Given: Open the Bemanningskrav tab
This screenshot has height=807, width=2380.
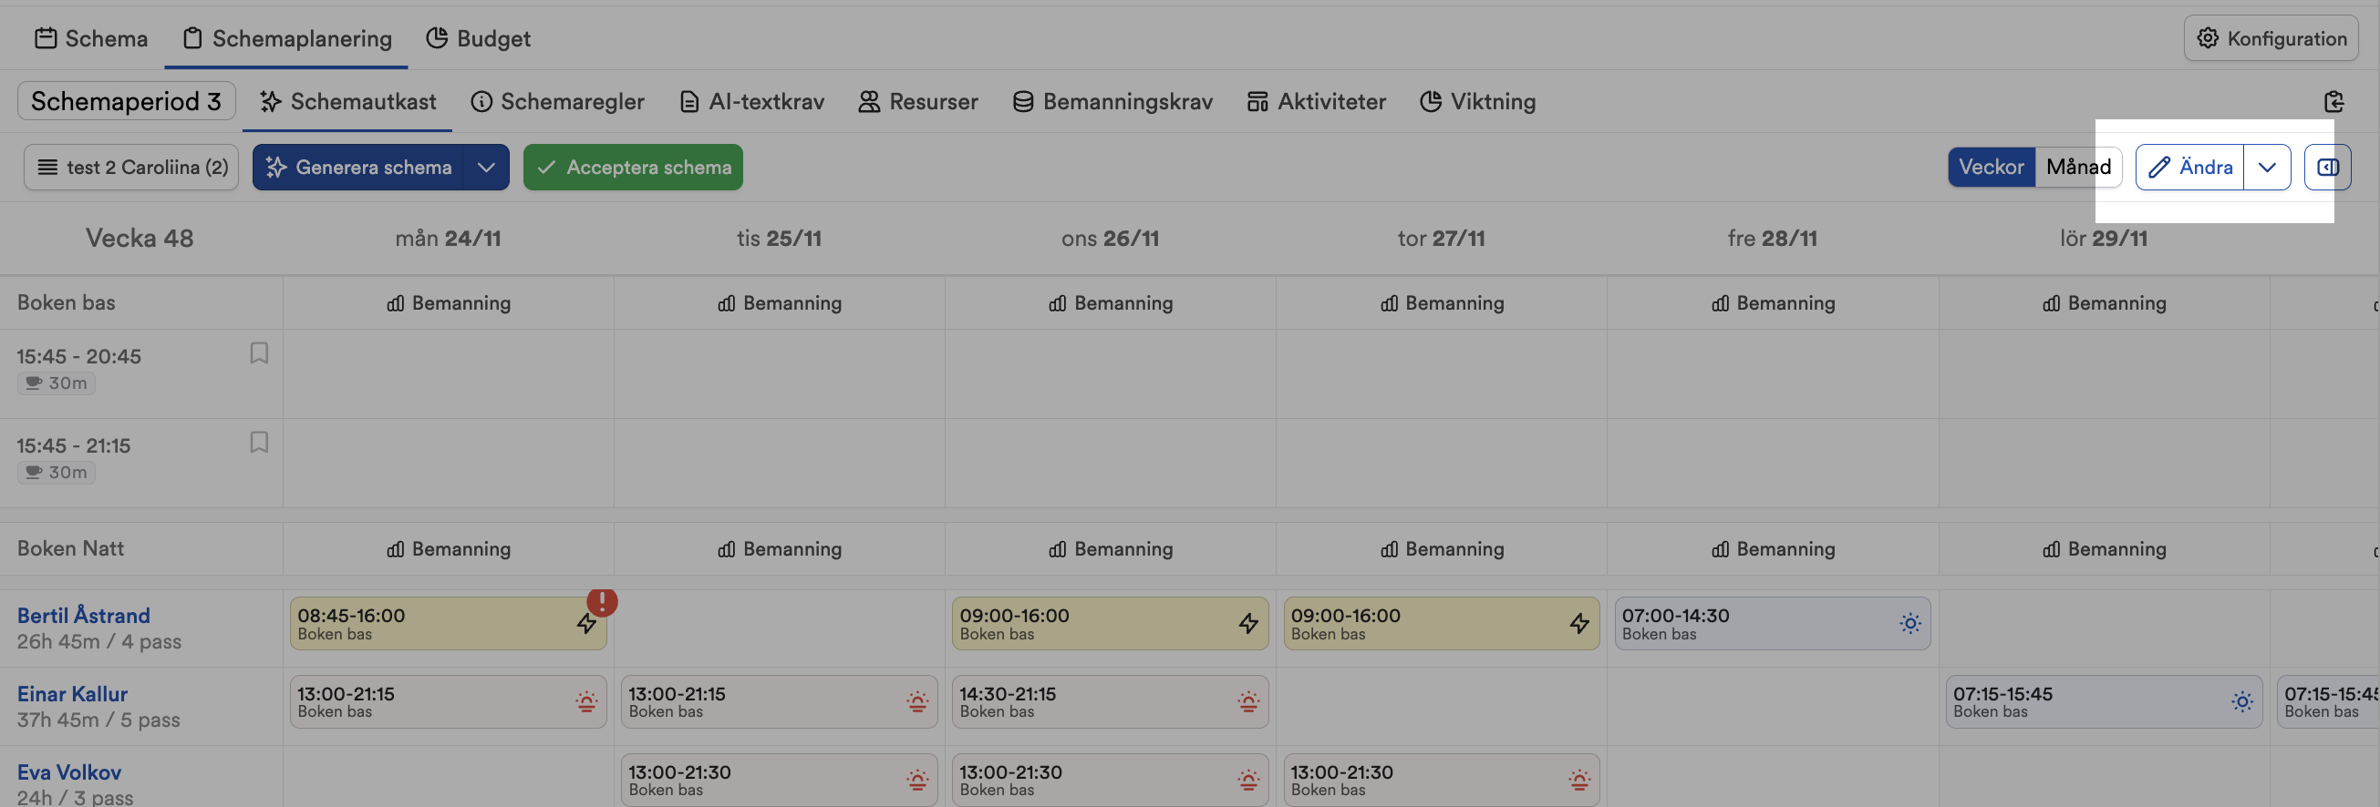Looking at the screenshot, I should coord(1112,100).
